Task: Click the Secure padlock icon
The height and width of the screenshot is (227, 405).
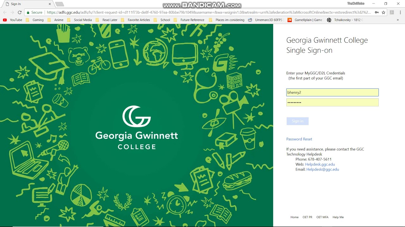Action: 28,12
